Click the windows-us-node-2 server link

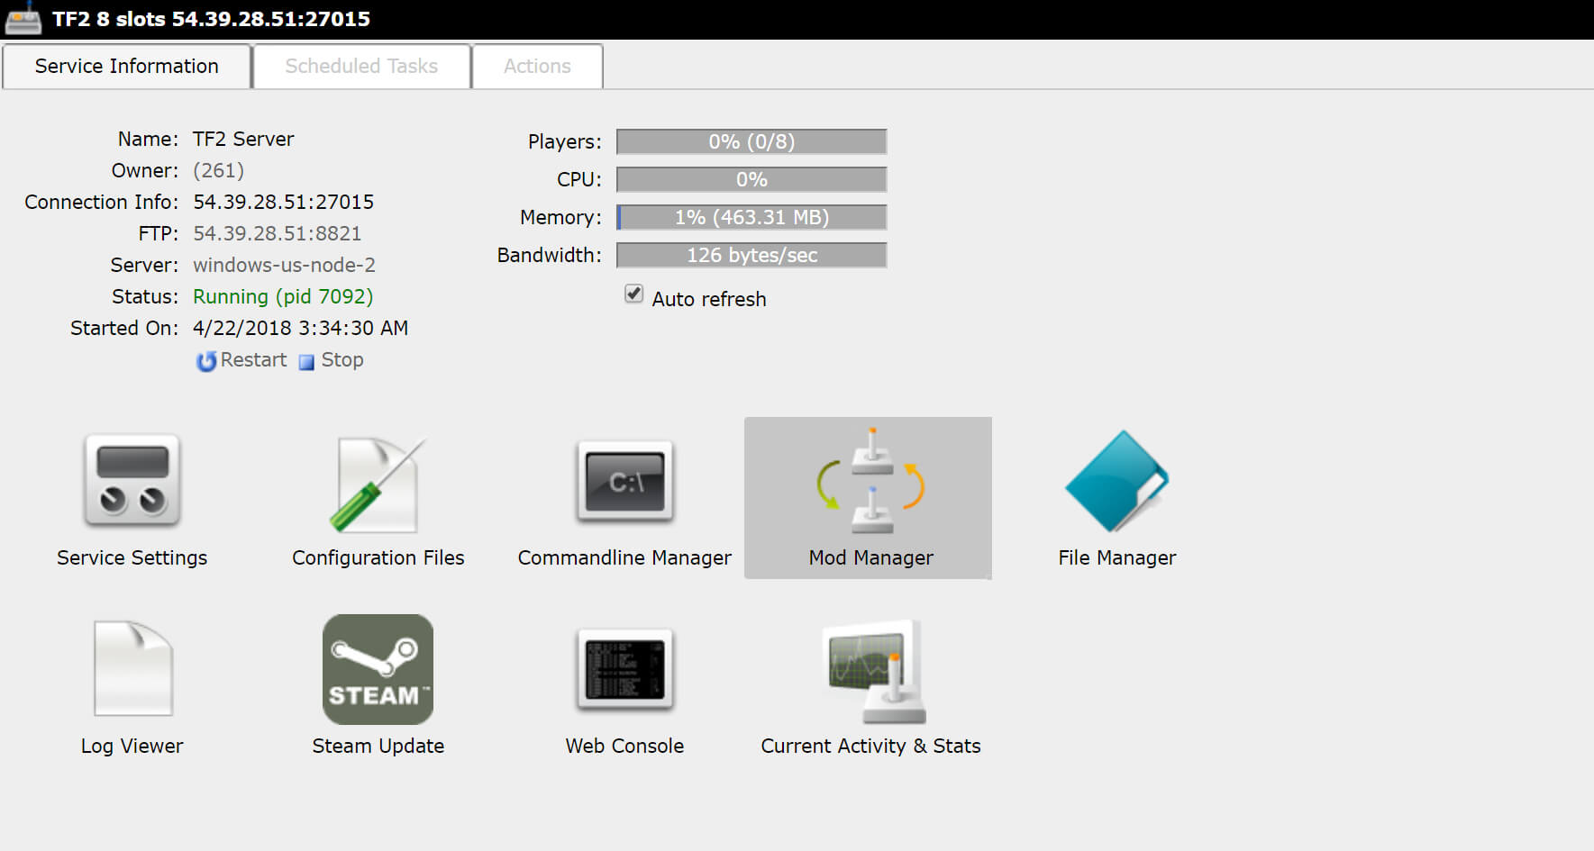(284, 266)
